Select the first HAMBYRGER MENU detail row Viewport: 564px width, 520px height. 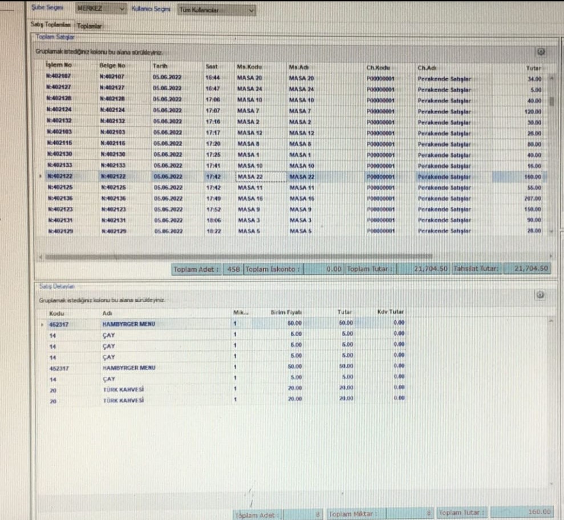click(x=226, y=324)
